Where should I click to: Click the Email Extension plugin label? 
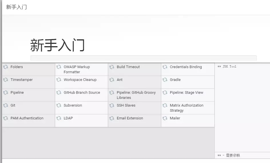(x=130, y=118)
